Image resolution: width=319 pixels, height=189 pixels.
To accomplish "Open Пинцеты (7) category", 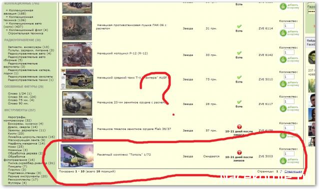I will coord(17,166).
